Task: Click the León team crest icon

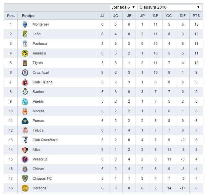Action: 25,34
